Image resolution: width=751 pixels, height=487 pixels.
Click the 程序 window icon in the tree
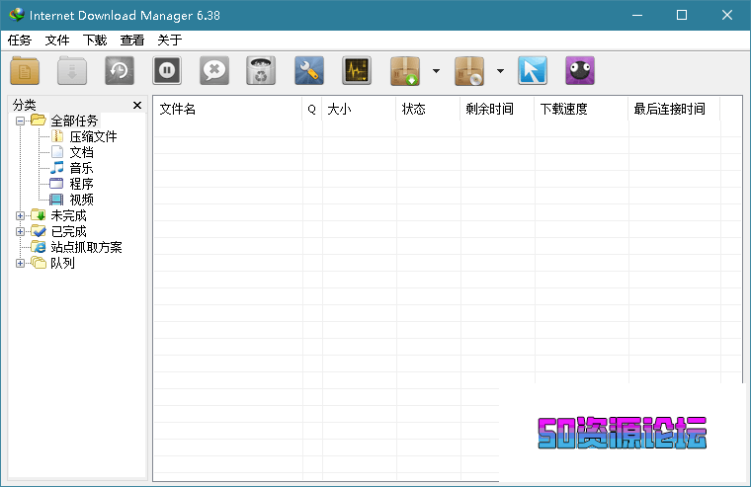(56, 184)
